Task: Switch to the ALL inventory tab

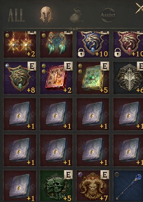Action: [x=16, y=15]
